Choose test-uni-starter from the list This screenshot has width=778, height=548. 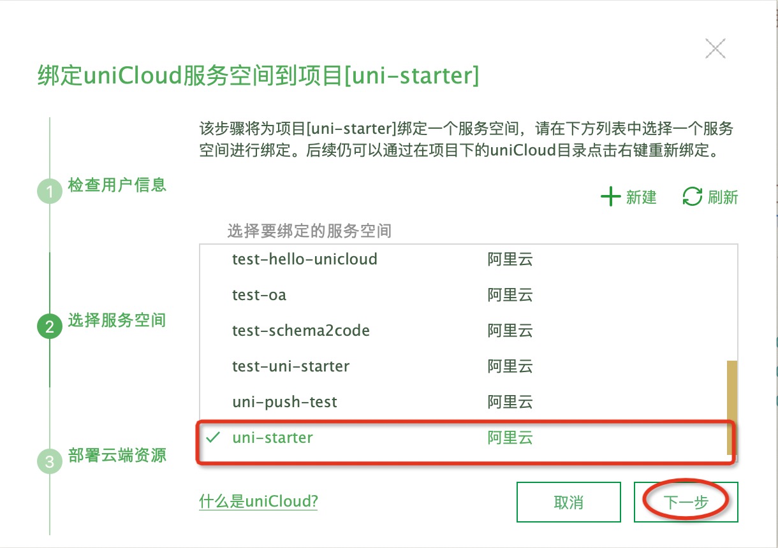click(x=468, y=366)
